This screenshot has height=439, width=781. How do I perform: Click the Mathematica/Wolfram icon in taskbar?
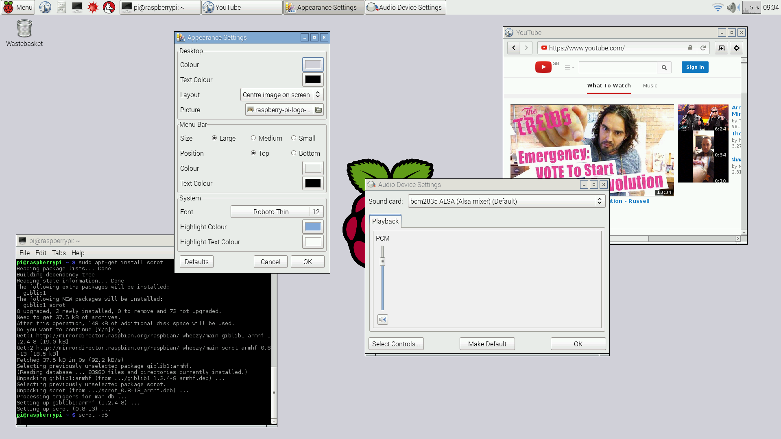pyautogui.click(x=93, y=7)
